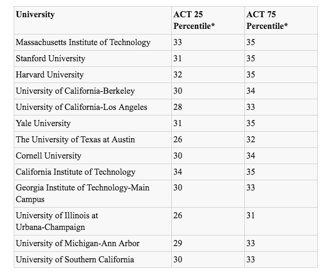This screenshot has width=327, height=274.
Task: Click the University column header
Action: point(35,15)
